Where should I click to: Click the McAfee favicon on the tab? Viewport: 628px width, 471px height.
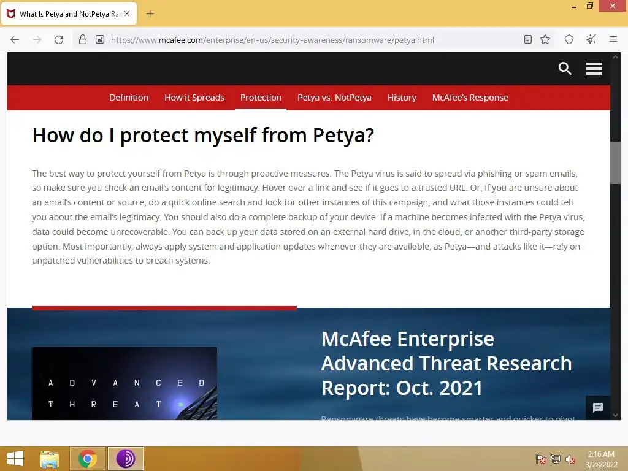click(11, 13)
